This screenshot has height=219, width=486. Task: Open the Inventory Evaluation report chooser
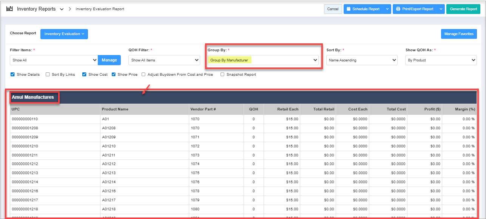point(64,34)
